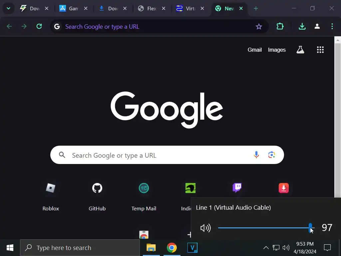Open File Explorer from taskbar
The image size is (341, 256).
[151, 248]
